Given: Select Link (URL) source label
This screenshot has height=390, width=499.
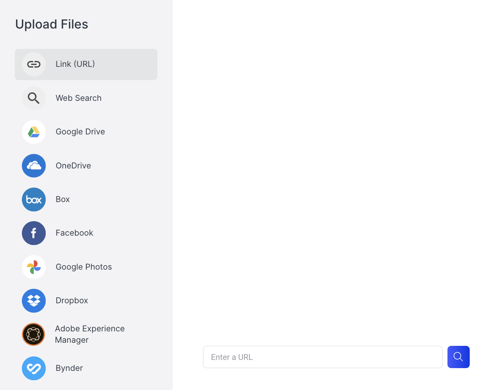Looking at the screenshot, I should (x=75, y=64).
